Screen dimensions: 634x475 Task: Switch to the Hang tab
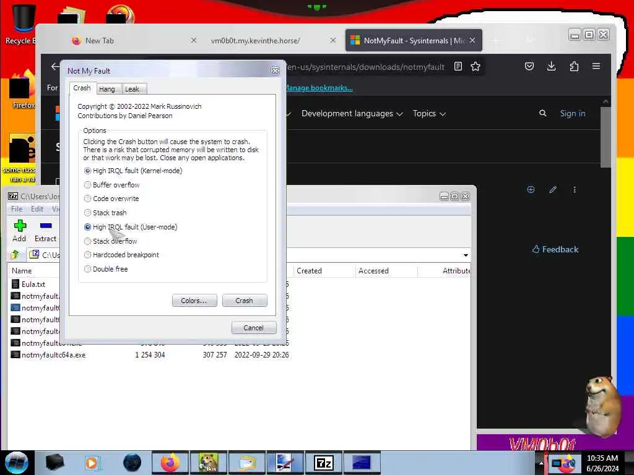pos(107,89)
